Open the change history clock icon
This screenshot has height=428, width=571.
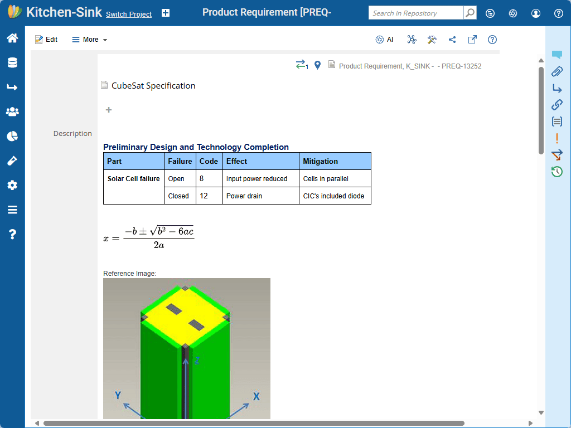click(557, 172)
